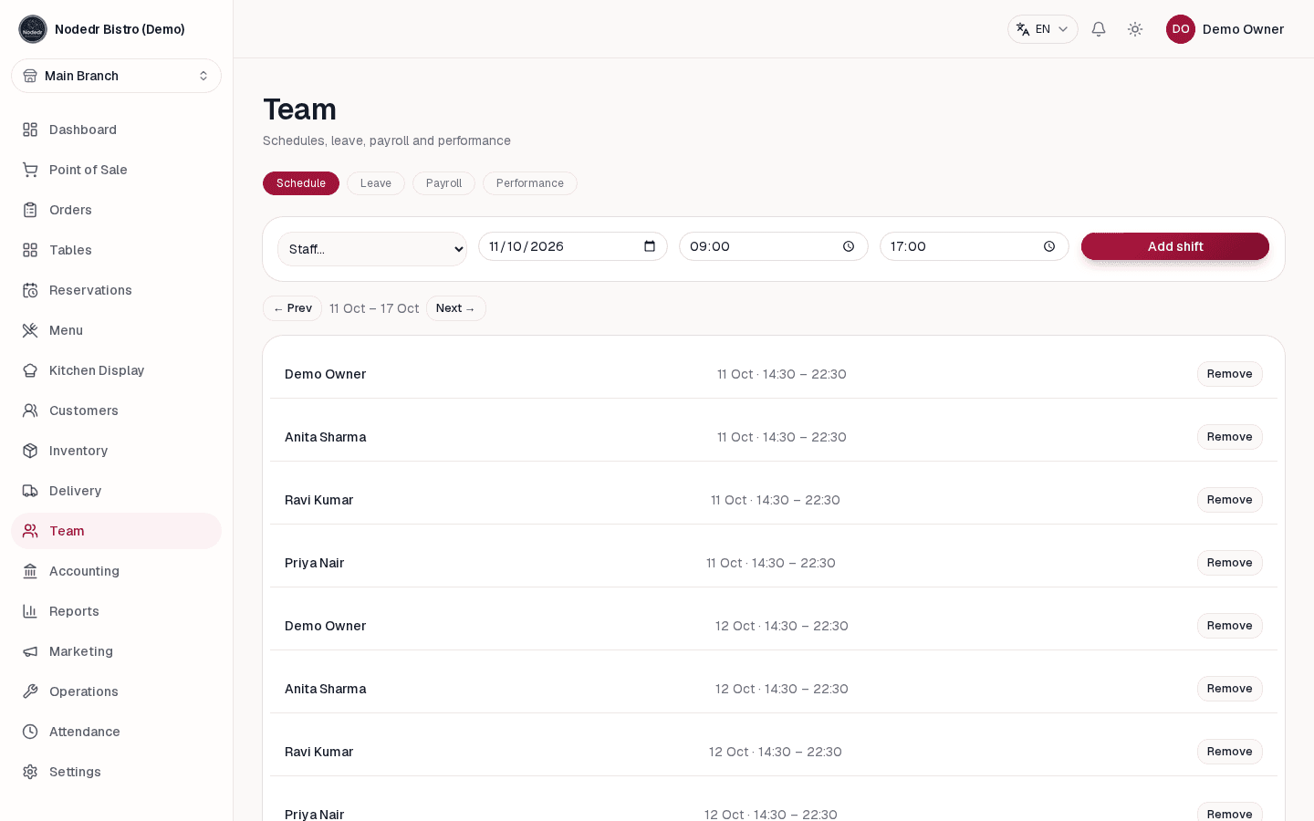Remove Ravi Kumar's 11 Oct shift
The image size is (1314, 821).
pyautogui.click(x=1230, y=500)
